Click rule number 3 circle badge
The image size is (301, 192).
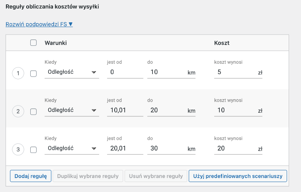[18, 149]
